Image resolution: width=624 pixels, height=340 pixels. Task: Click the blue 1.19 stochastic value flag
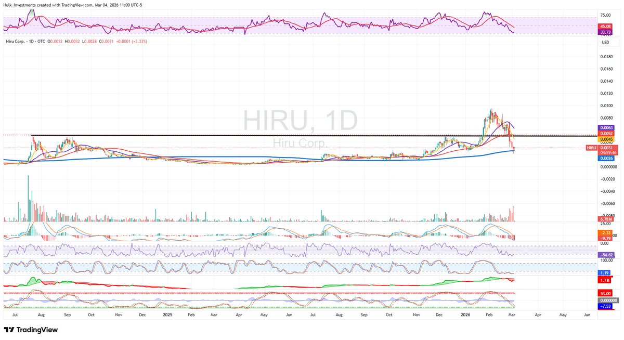603,272
